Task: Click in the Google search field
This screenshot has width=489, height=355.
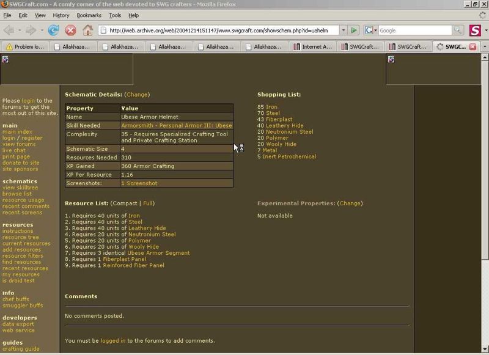Action: click(x=414, y=30)
